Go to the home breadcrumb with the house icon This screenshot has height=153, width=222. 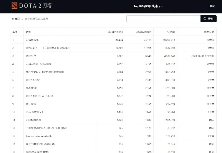[x=16, y=19]
